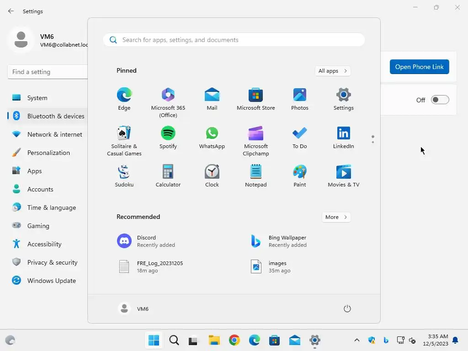Click the VM6 profile in Settings
Viewport: 468px width, 351px height.
(x=48, y=40)
